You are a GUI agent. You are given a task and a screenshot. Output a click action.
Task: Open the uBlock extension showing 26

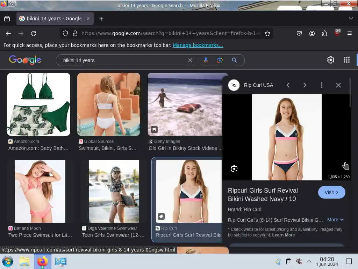coord(337,33)
